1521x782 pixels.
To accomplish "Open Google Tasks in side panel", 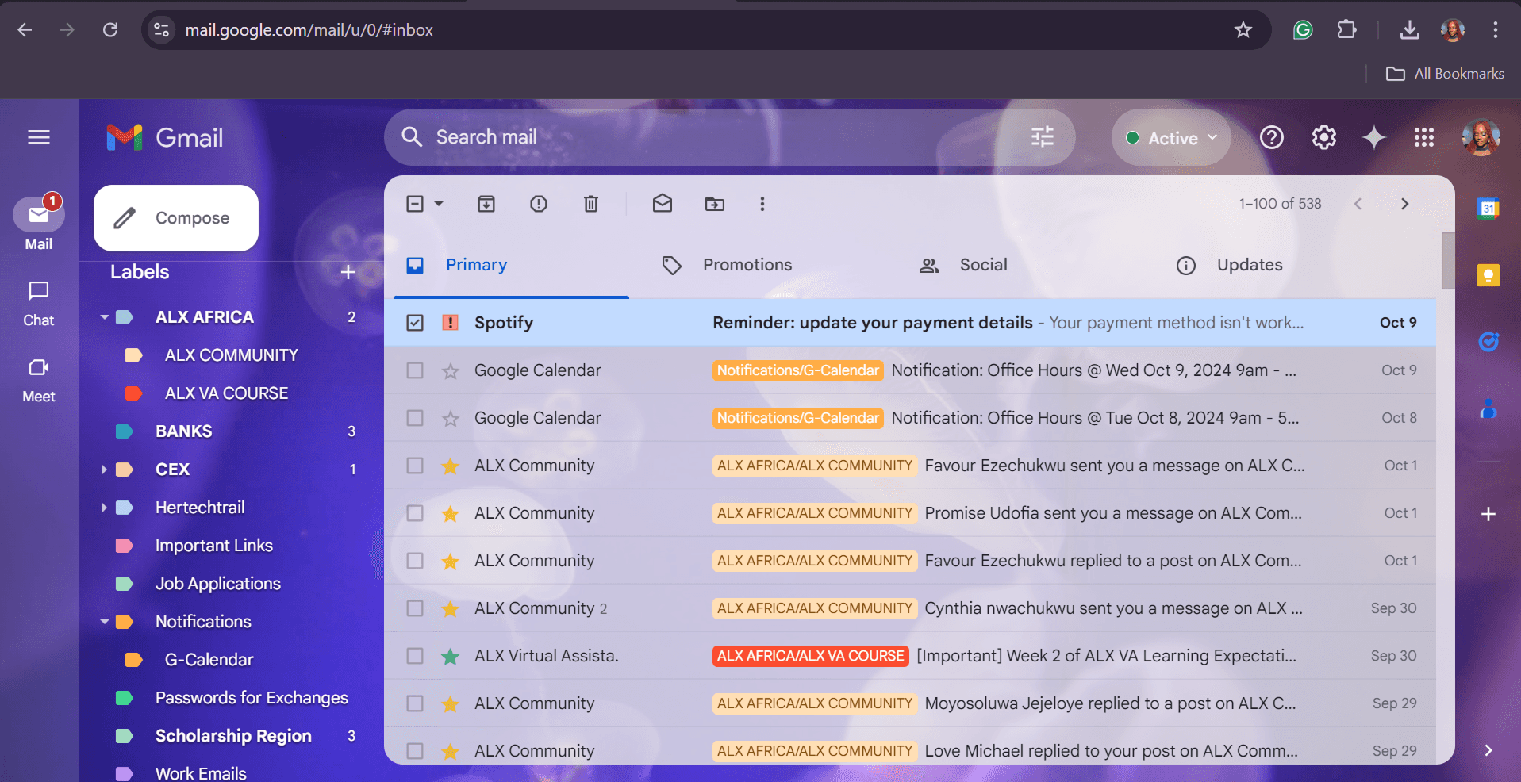I will click(1488, 342).
